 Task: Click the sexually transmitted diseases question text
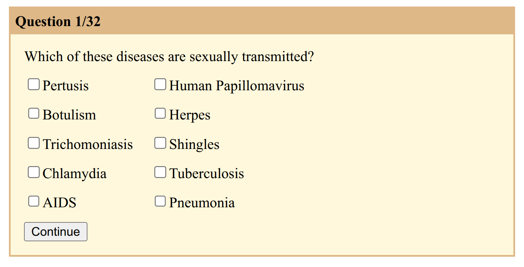coord(169,56)
